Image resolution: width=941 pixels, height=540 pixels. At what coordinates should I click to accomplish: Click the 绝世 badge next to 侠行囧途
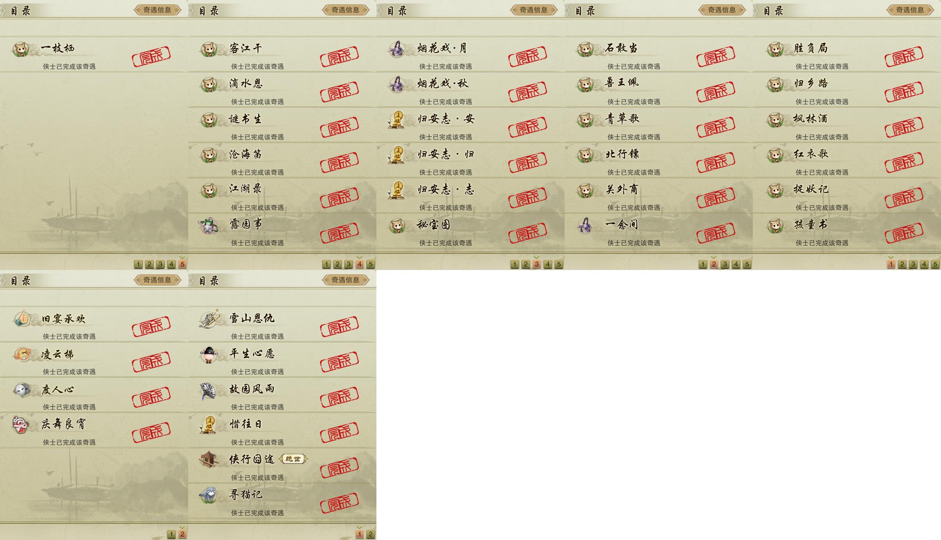click(x=293, y=459)
